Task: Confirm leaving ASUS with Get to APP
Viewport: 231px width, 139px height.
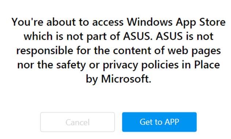Action: click(x=159, y=122)
